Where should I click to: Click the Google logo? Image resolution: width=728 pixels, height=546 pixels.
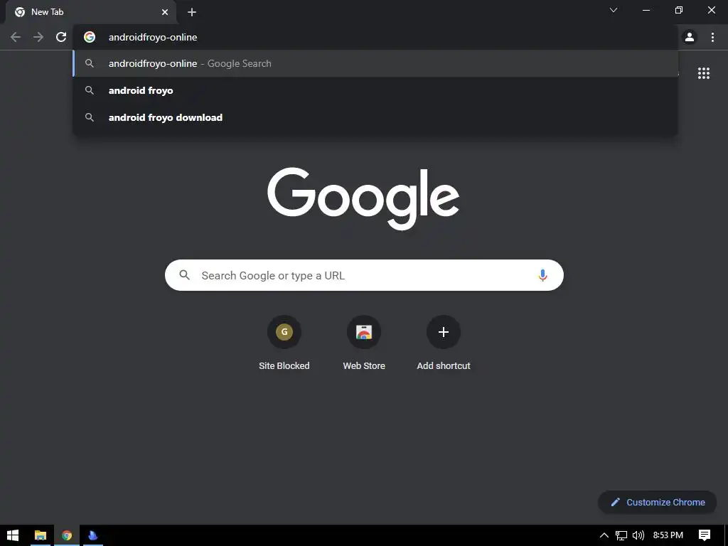coord(363,199)
